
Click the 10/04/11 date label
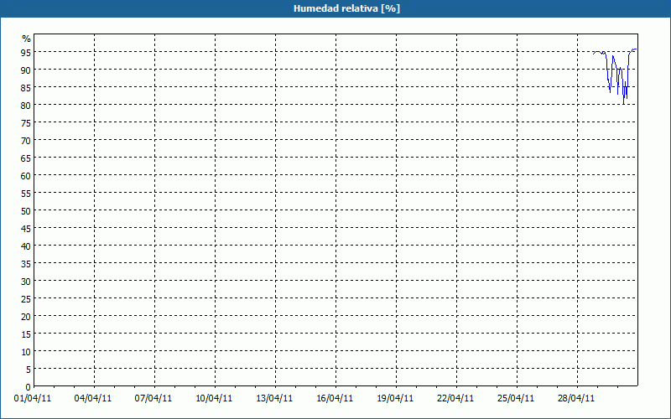point(214,399)
